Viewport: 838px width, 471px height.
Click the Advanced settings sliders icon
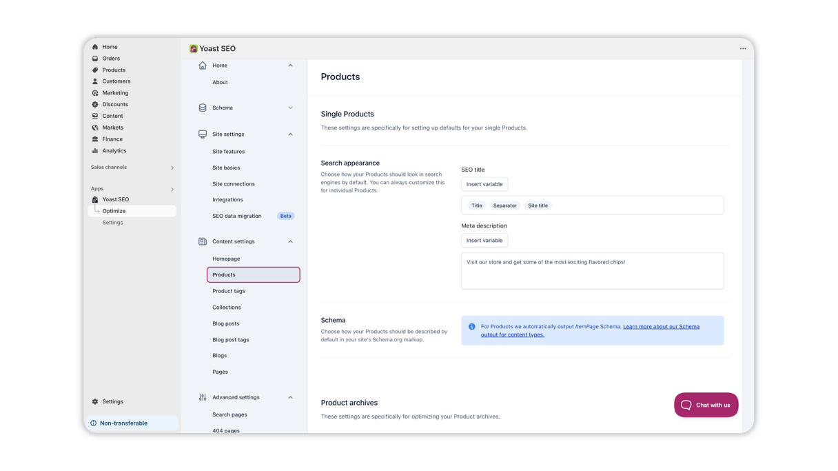(x=203, y=397)
